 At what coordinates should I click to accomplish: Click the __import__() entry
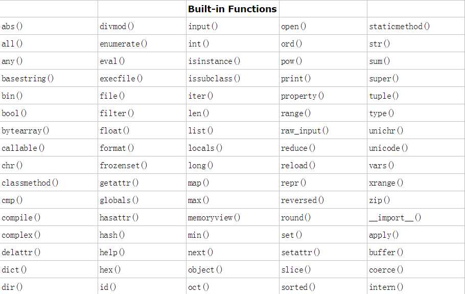tap(395, 218)
